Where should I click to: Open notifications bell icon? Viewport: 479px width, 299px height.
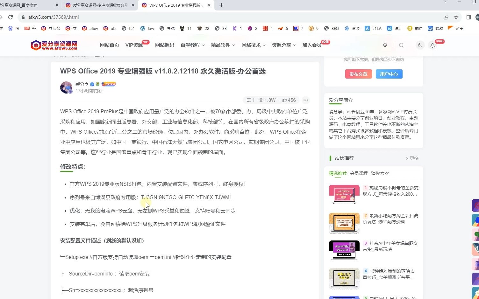(x=433, y=45)
